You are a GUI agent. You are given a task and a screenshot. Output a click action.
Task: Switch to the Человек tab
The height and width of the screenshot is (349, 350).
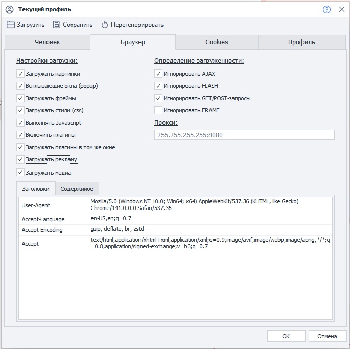pyautogui.click(x=48, y=42)
